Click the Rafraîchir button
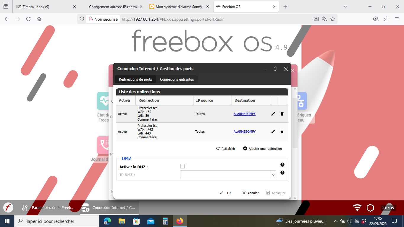Viewport: 404px width, 227px height. (x=226, y=149)
